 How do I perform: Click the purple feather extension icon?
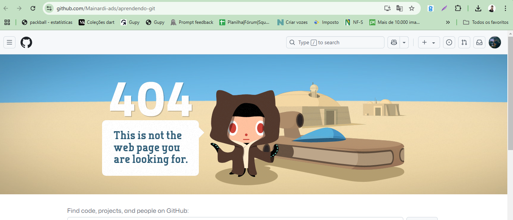coord(444,8)
